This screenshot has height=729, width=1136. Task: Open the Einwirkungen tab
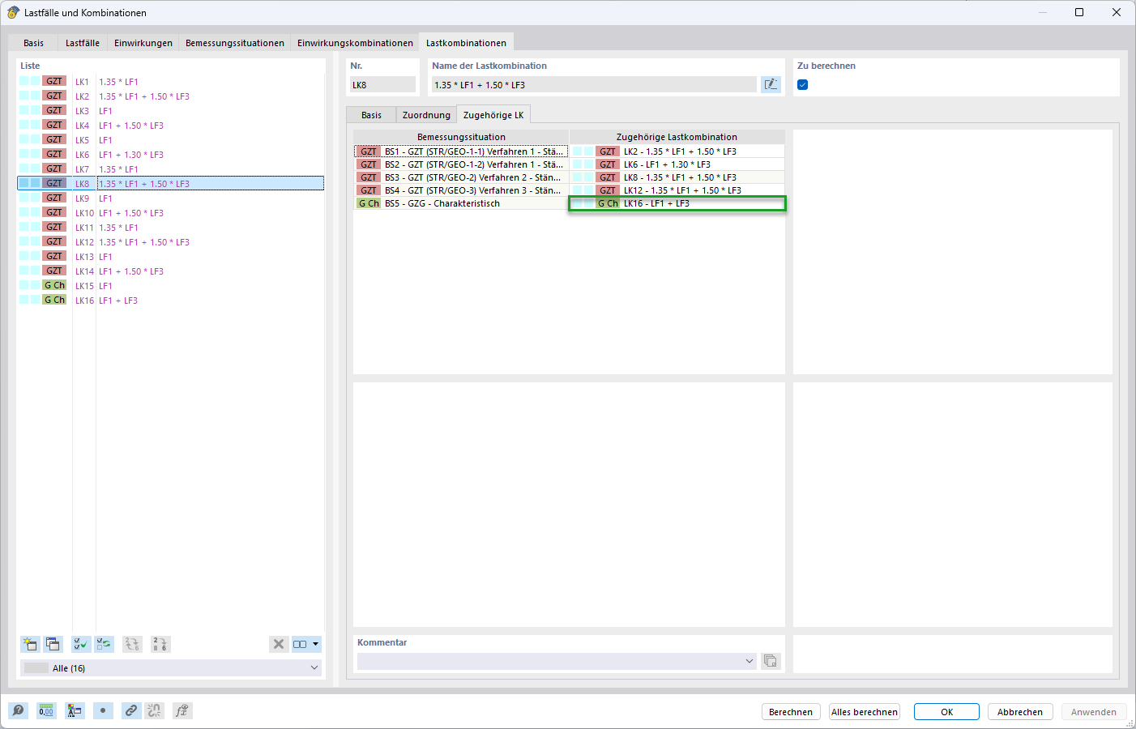point(143,43)
